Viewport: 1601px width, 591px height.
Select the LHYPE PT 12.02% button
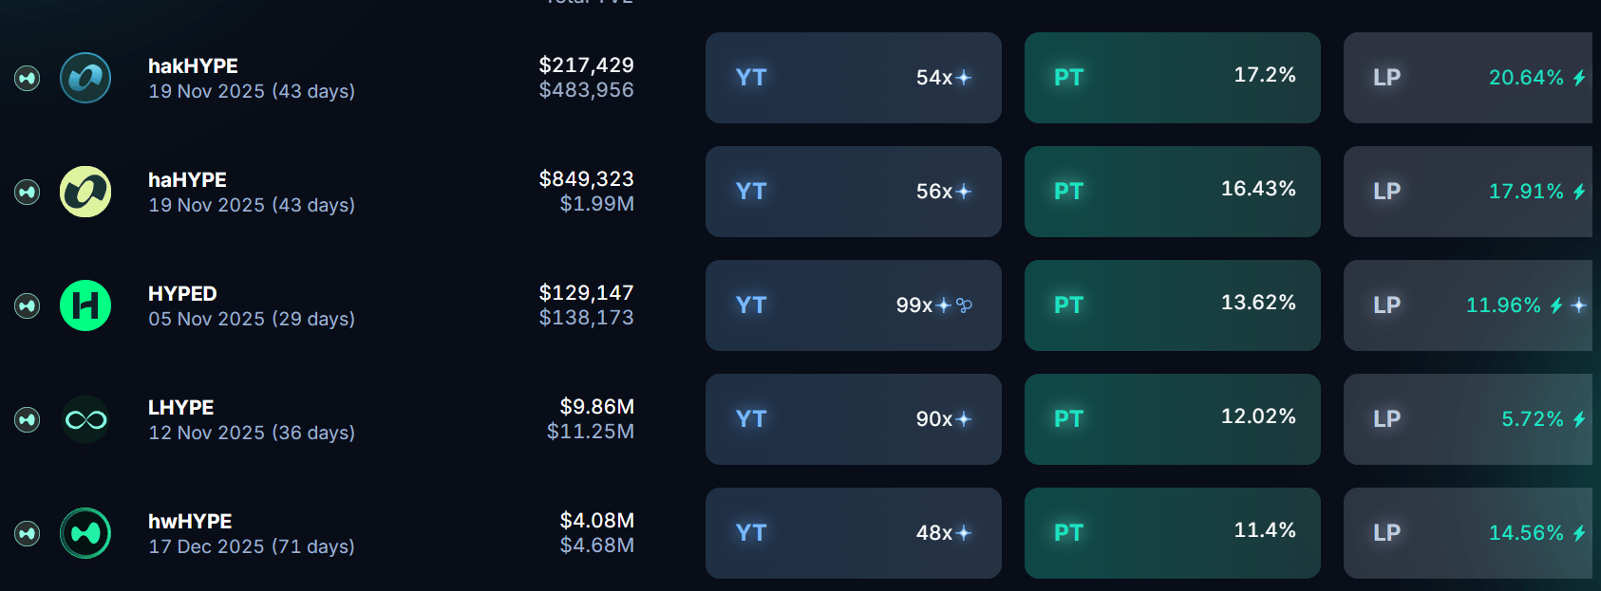pyautogui.click(x=1172, y=419)
